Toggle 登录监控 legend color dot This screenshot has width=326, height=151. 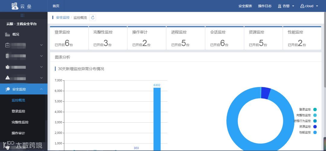tap(315, 109)
